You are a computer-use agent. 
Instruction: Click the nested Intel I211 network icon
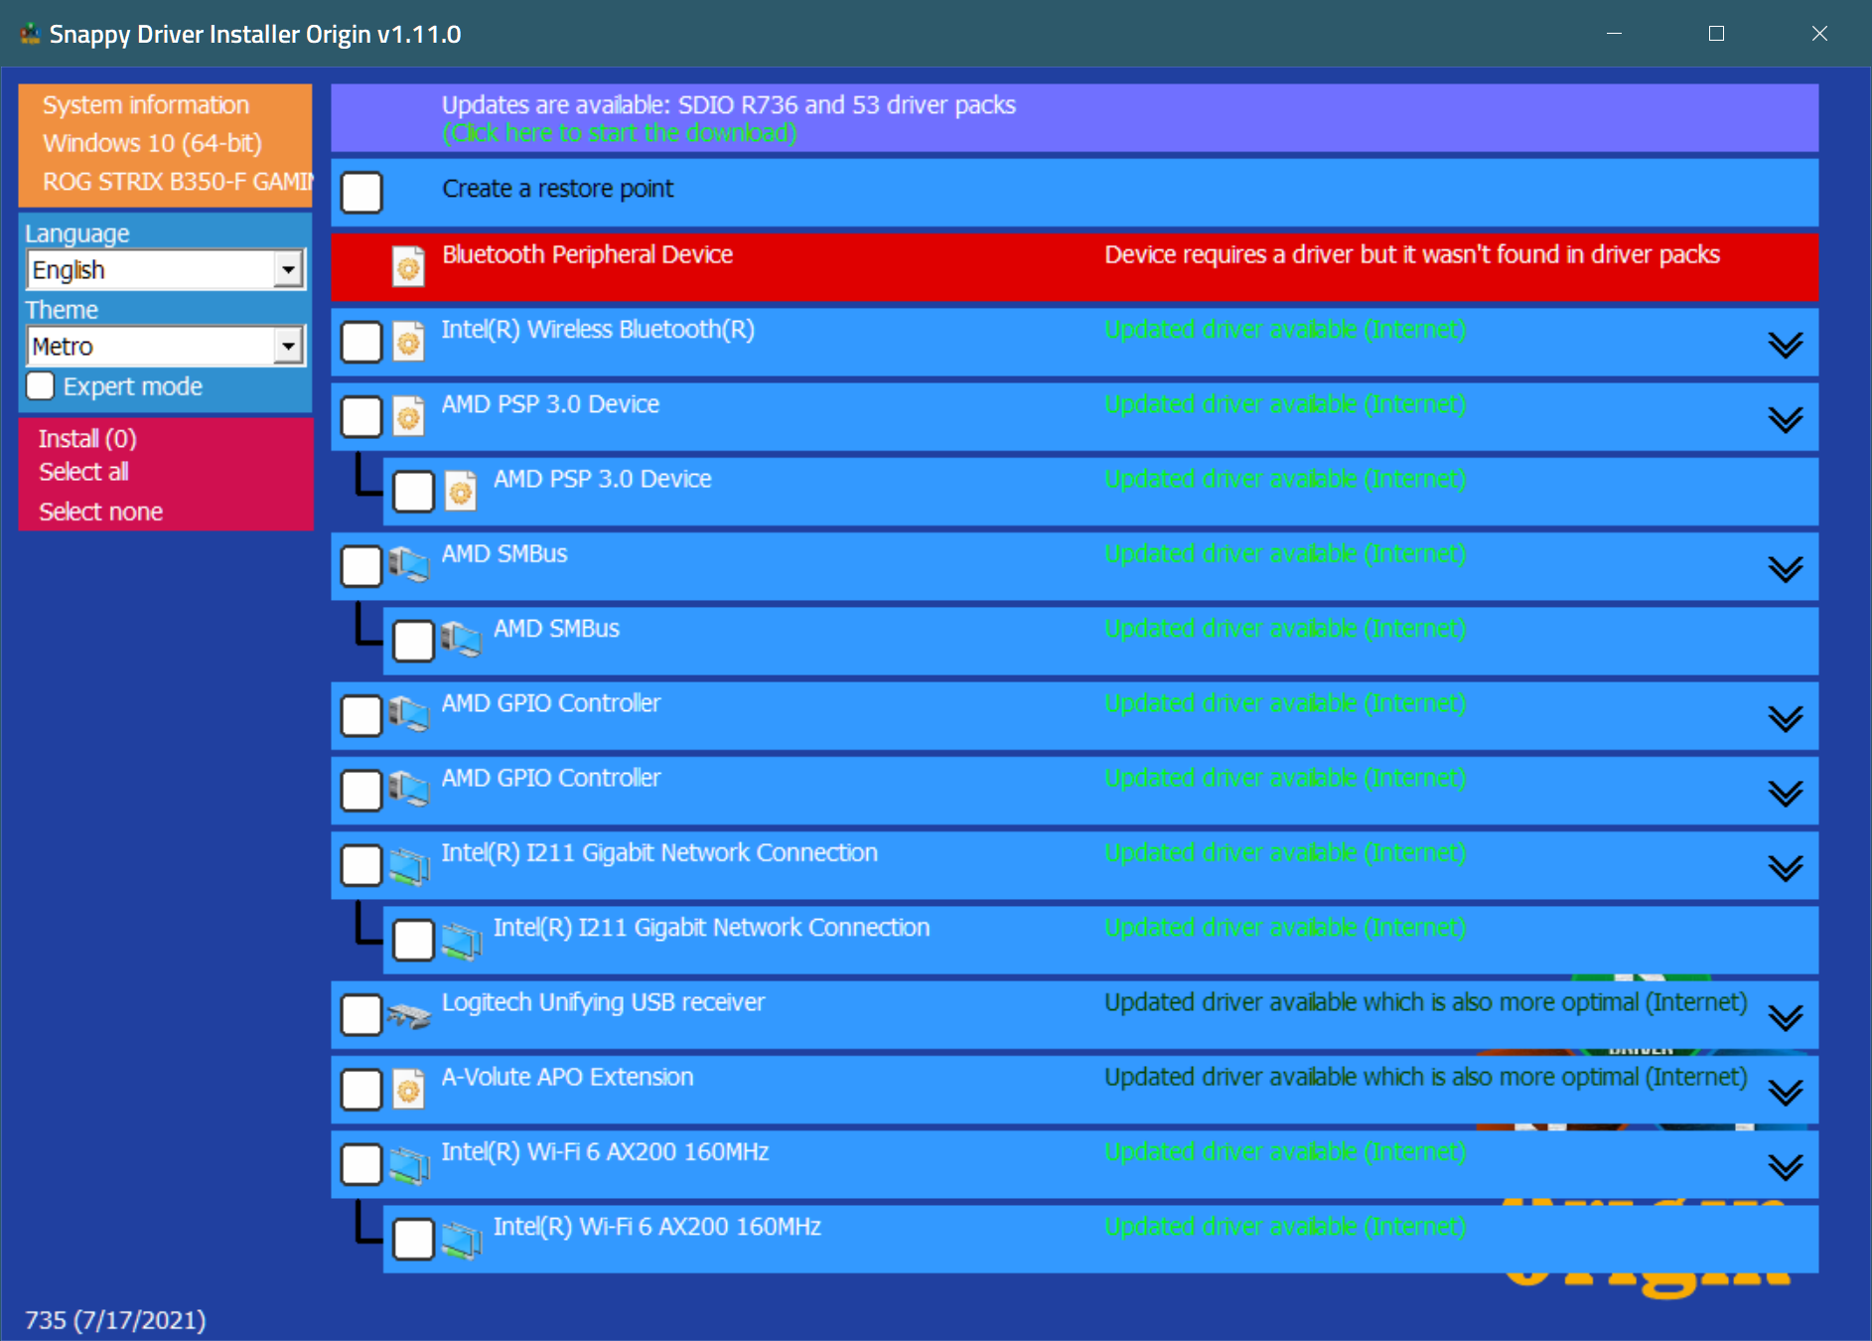[x=461, y=940]
